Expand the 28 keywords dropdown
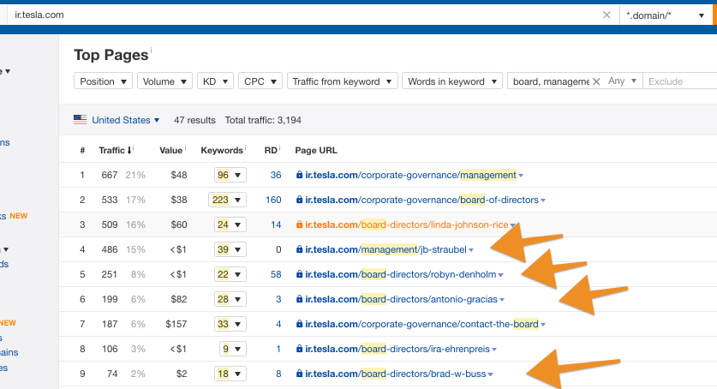 [x=230, y=299]
